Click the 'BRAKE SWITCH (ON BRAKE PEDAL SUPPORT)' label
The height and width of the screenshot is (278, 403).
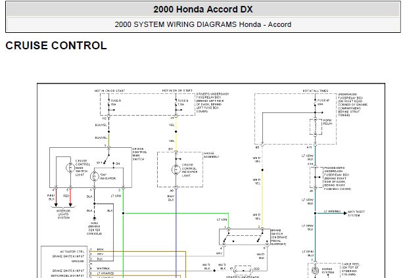pyautogui.click(x=279, y=237)
